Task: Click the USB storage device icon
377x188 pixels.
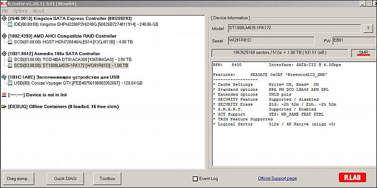Action: [4, 77]
